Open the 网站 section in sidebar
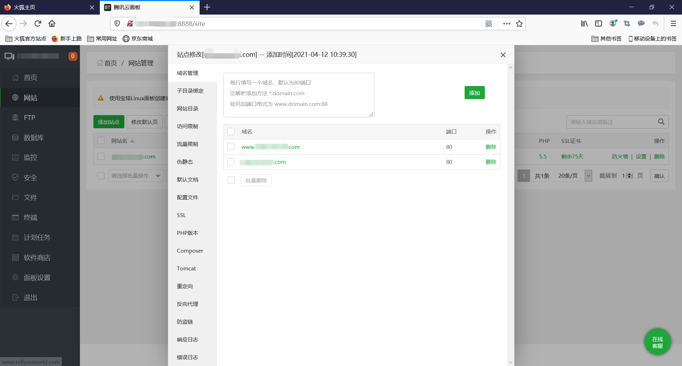 pyautogui.click(x=30, y=98)
